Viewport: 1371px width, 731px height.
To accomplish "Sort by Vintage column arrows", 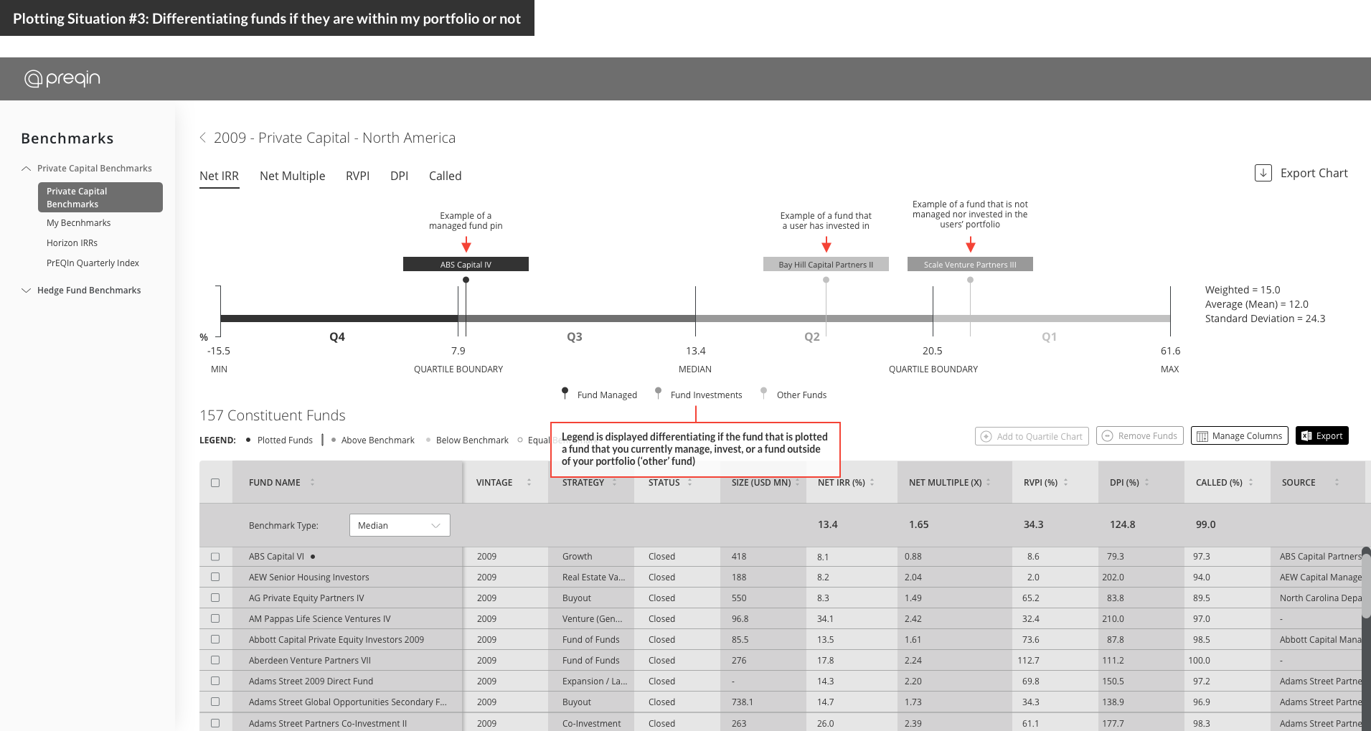I will [529, 482].
